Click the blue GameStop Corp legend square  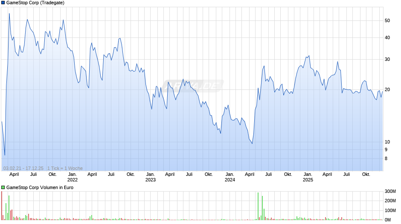(3, 3)
